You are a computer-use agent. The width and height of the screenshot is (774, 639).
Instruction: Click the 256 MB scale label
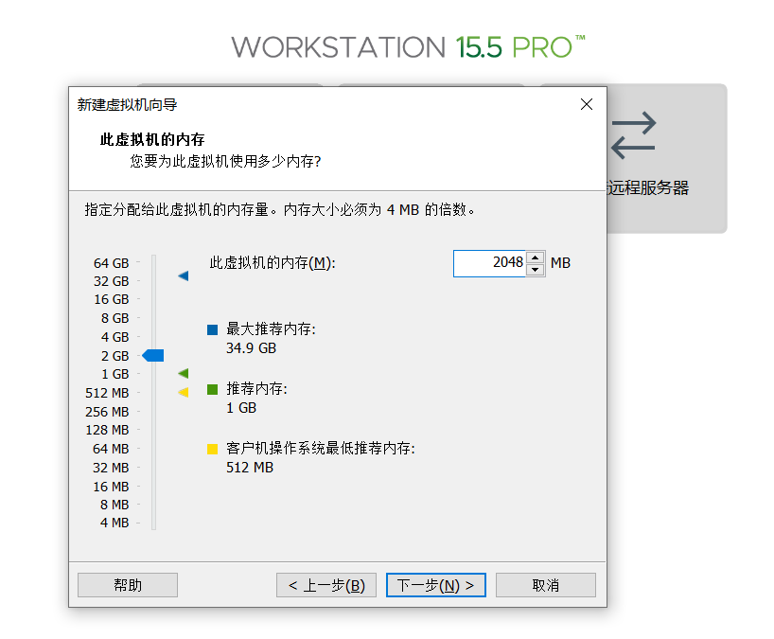[x=107, y=412]
